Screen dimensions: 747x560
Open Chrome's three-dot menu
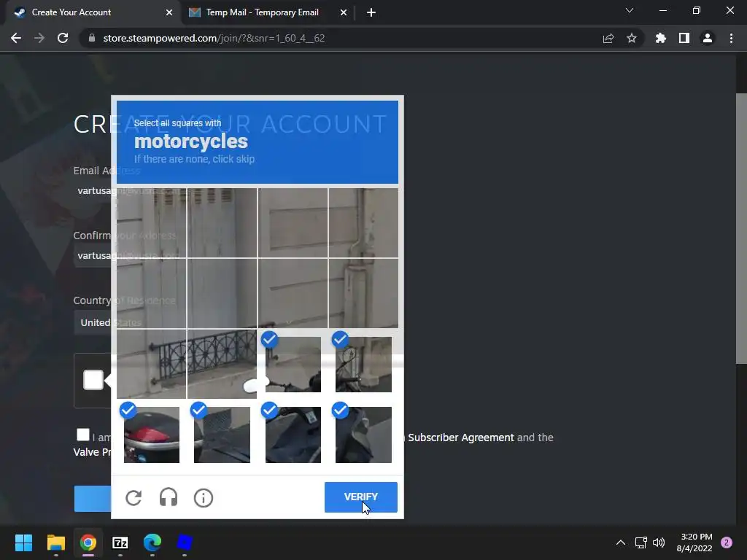point(731,38)
